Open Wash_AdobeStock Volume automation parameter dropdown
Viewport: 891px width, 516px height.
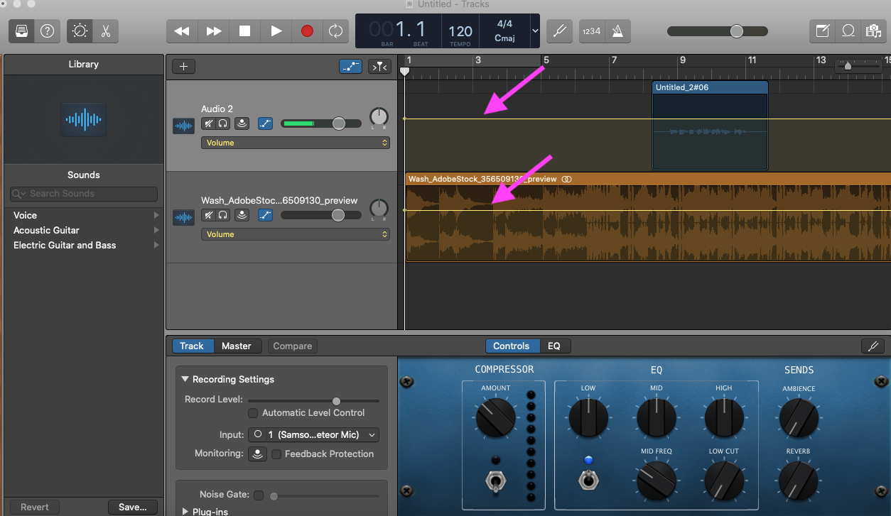(296, 234)
